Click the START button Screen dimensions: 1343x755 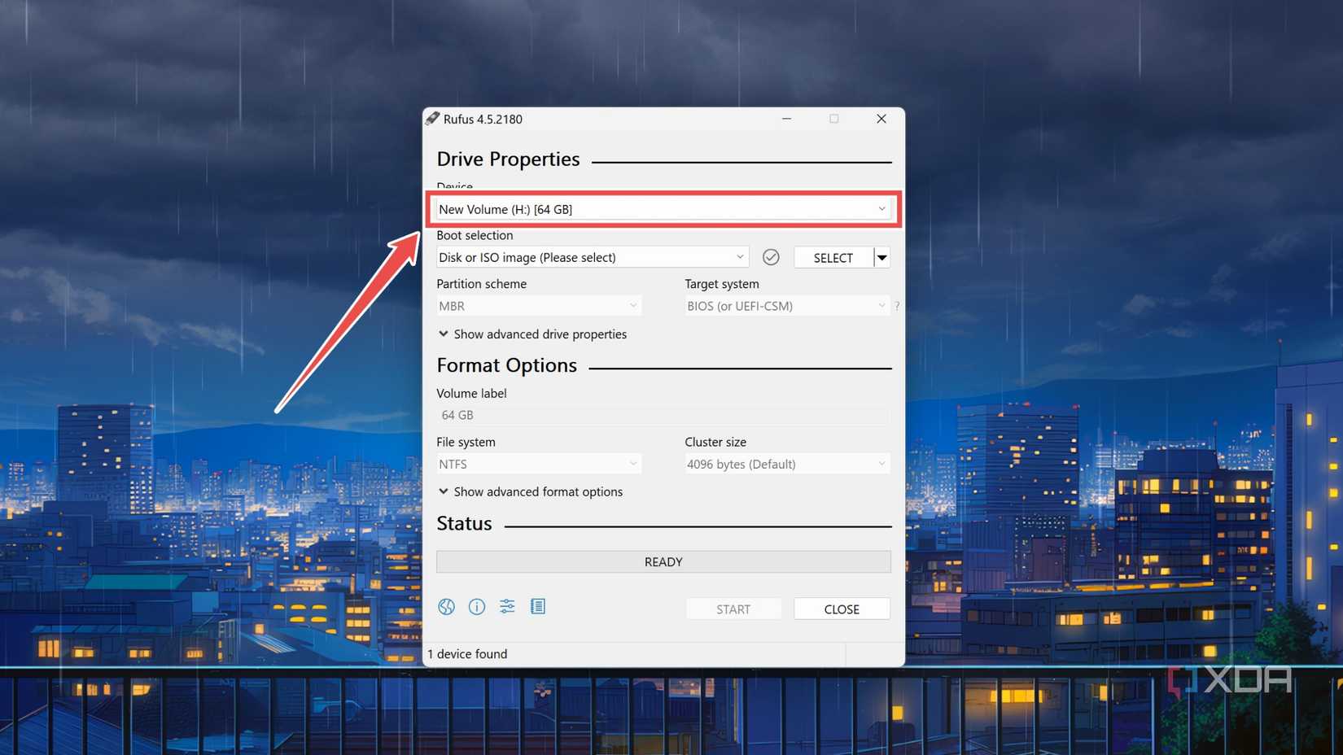(x=733, y=609)
